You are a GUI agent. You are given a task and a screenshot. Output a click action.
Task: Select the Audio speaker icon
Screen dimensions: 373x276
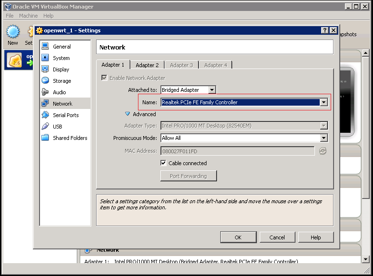tap(45, 92)
